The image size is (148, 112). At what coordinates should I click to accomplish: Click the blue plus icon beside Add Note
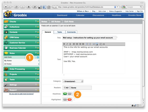coord(38,57)
